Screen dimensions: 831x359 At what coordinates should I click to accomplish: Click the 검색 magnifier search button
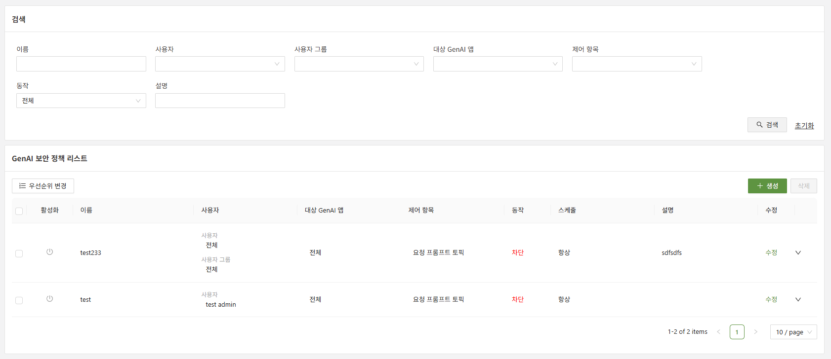coord(767,125)
